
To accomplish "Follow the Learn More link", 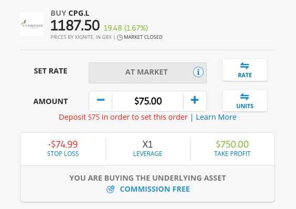I will 216,117.
